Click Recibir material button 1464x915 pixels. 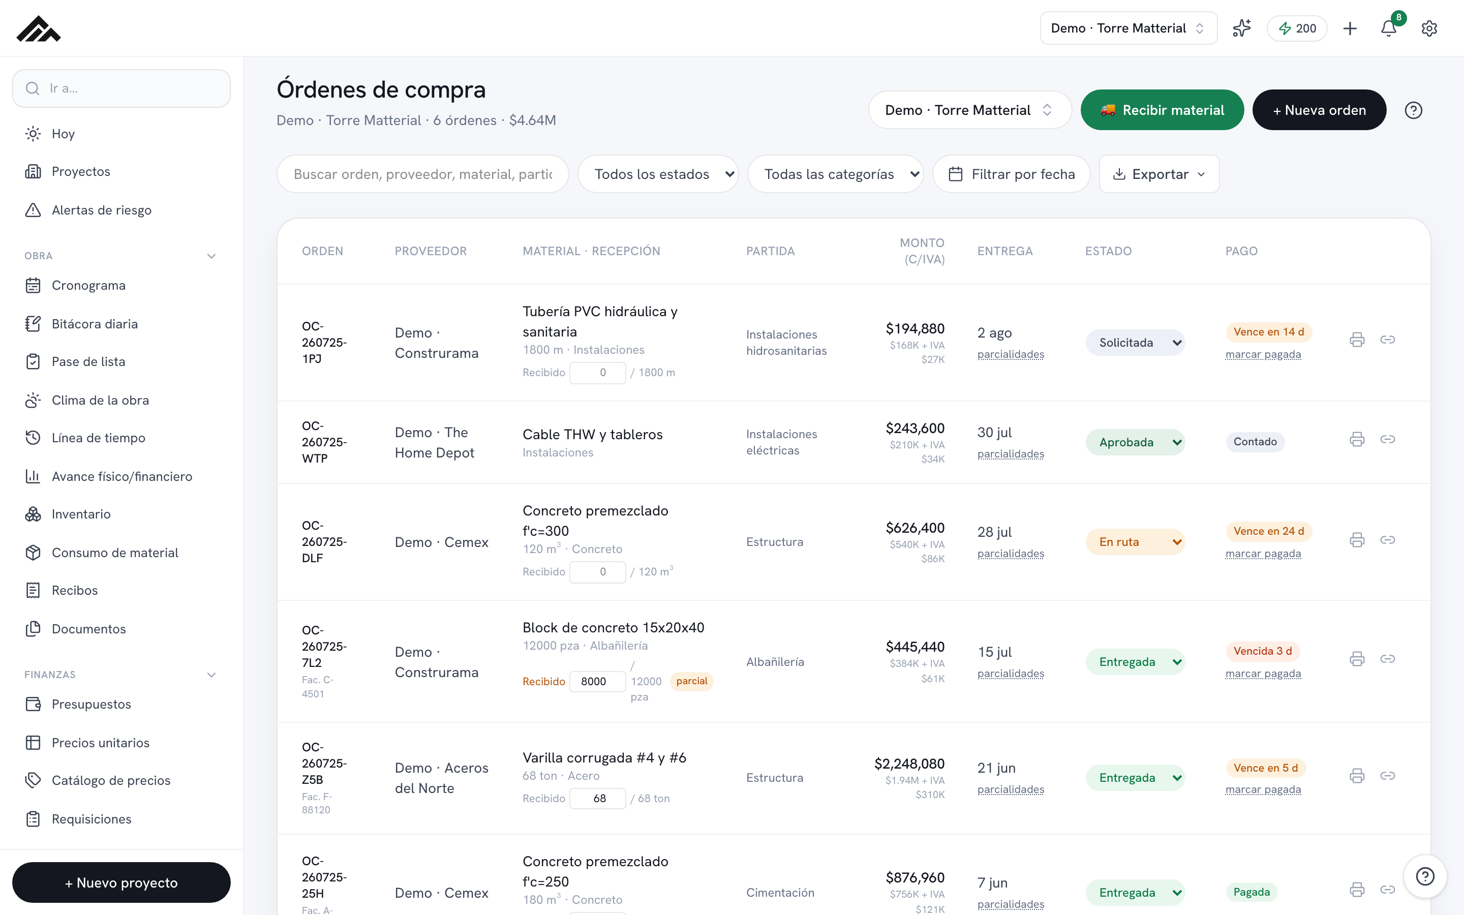click(x=1162, y=110)
